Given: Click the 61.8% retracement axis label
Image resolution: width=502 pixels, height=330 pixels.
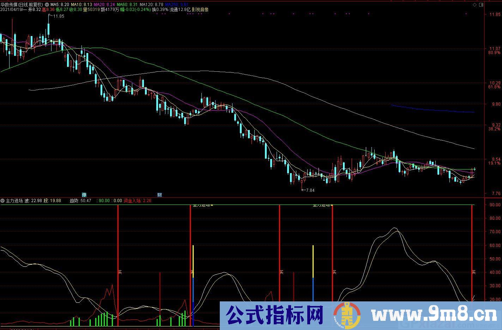Looking at the screenshot, I should 494,87.
